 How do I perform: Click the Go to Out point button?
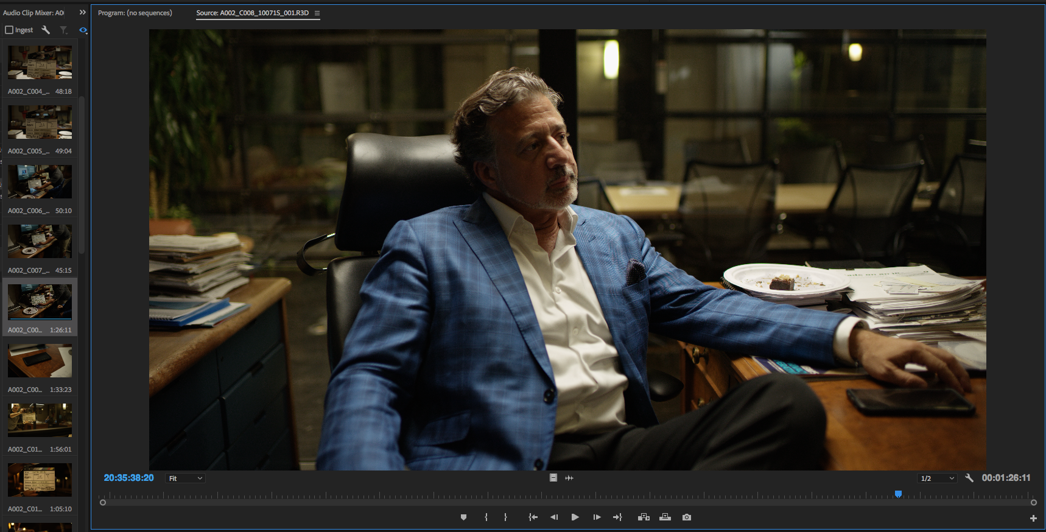(x=617, y=517)
